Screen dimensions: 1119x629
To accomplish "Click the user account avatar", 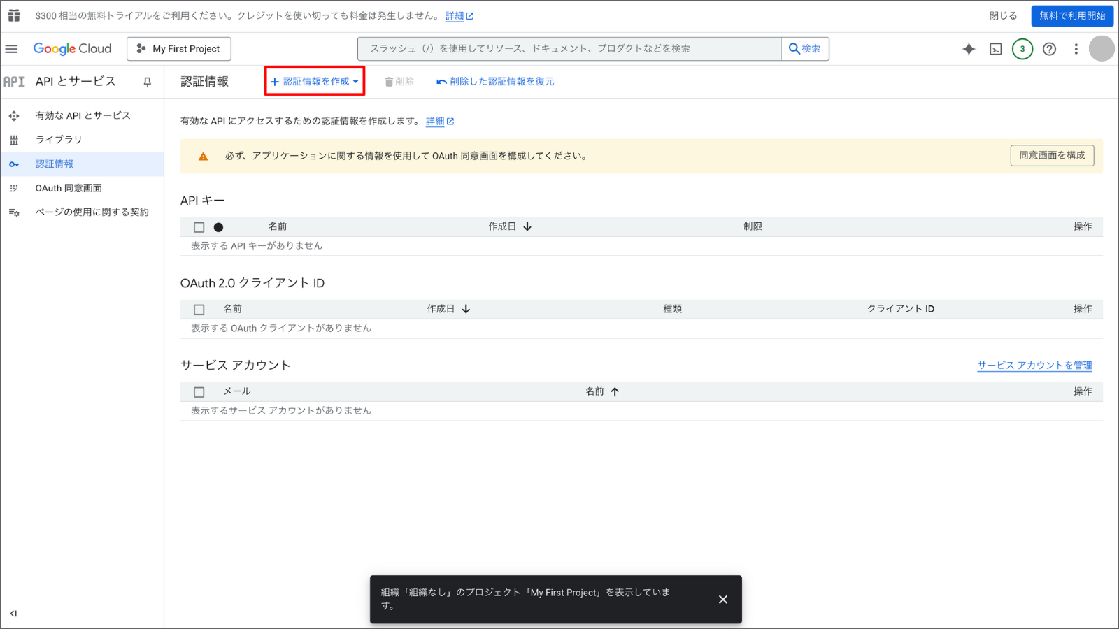I will [1102, 49].
